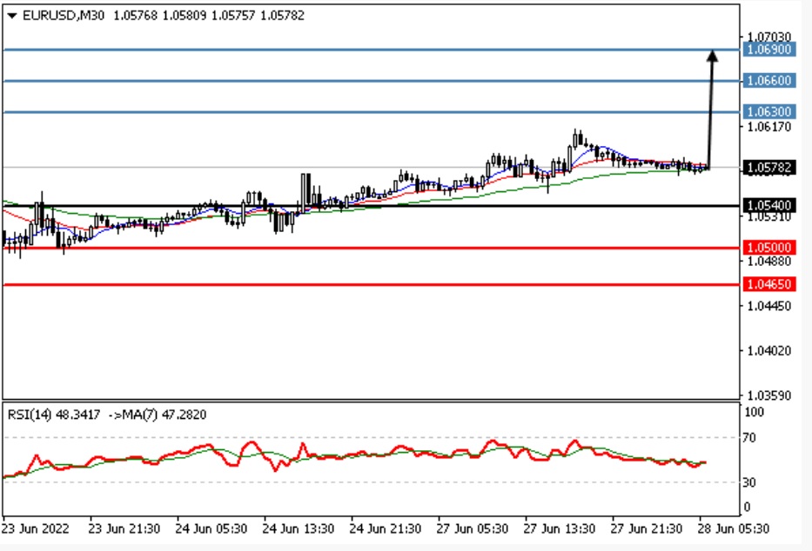The height and width of the screenshot is (551, 812).
Task: Select the 1.06600 blue price label
Action: (769, 81)
